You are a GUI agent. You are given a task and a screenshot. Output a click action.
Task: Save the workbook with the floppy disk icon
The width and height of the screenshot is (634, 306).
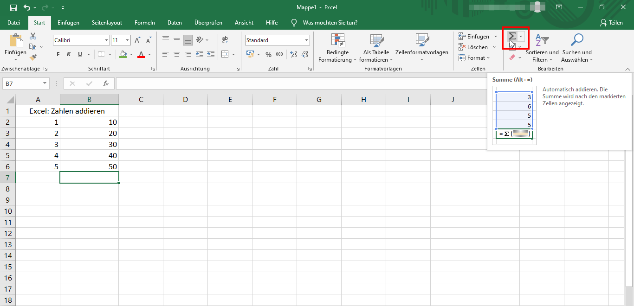tap(13, 7)
